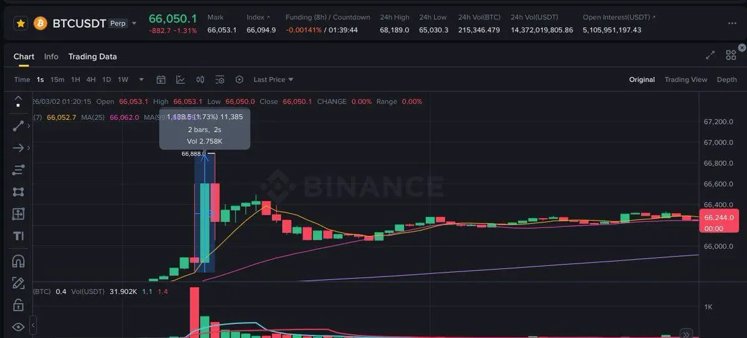The height and width of the screenshot is (338, 747).
Task: Open the go-to-date calendar icon
Action: 161,80
